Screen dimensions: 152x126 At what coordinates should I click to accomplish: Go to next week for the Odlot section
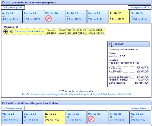pyautogui.click(x=140, y=7)
